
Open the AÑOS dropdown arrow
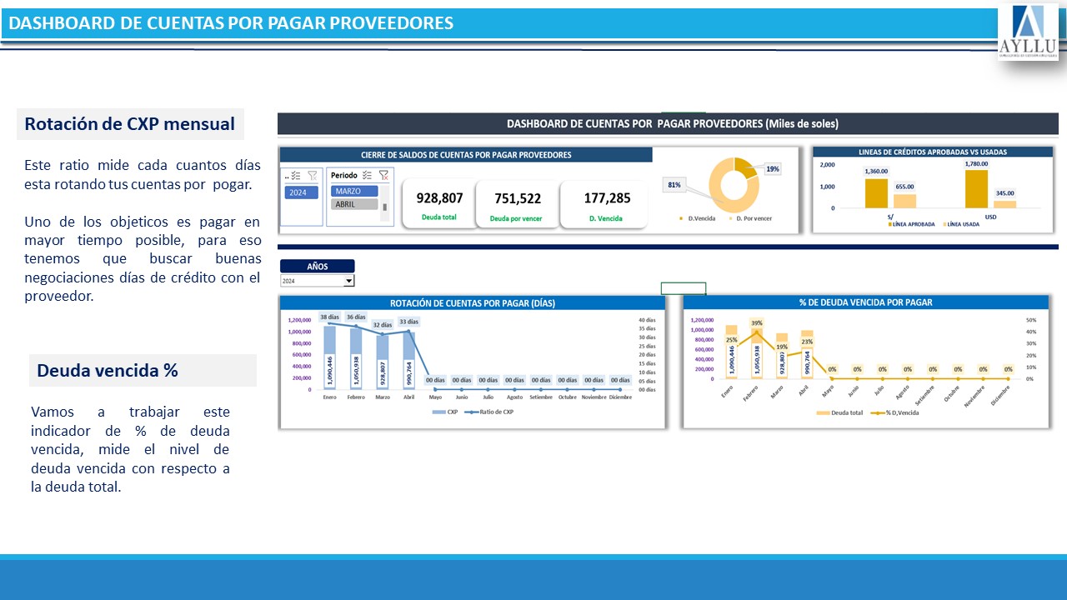349,282
